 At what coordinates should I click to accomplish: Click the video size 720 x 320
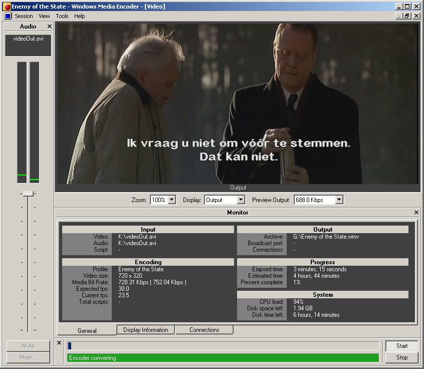(x=130, y=276)
